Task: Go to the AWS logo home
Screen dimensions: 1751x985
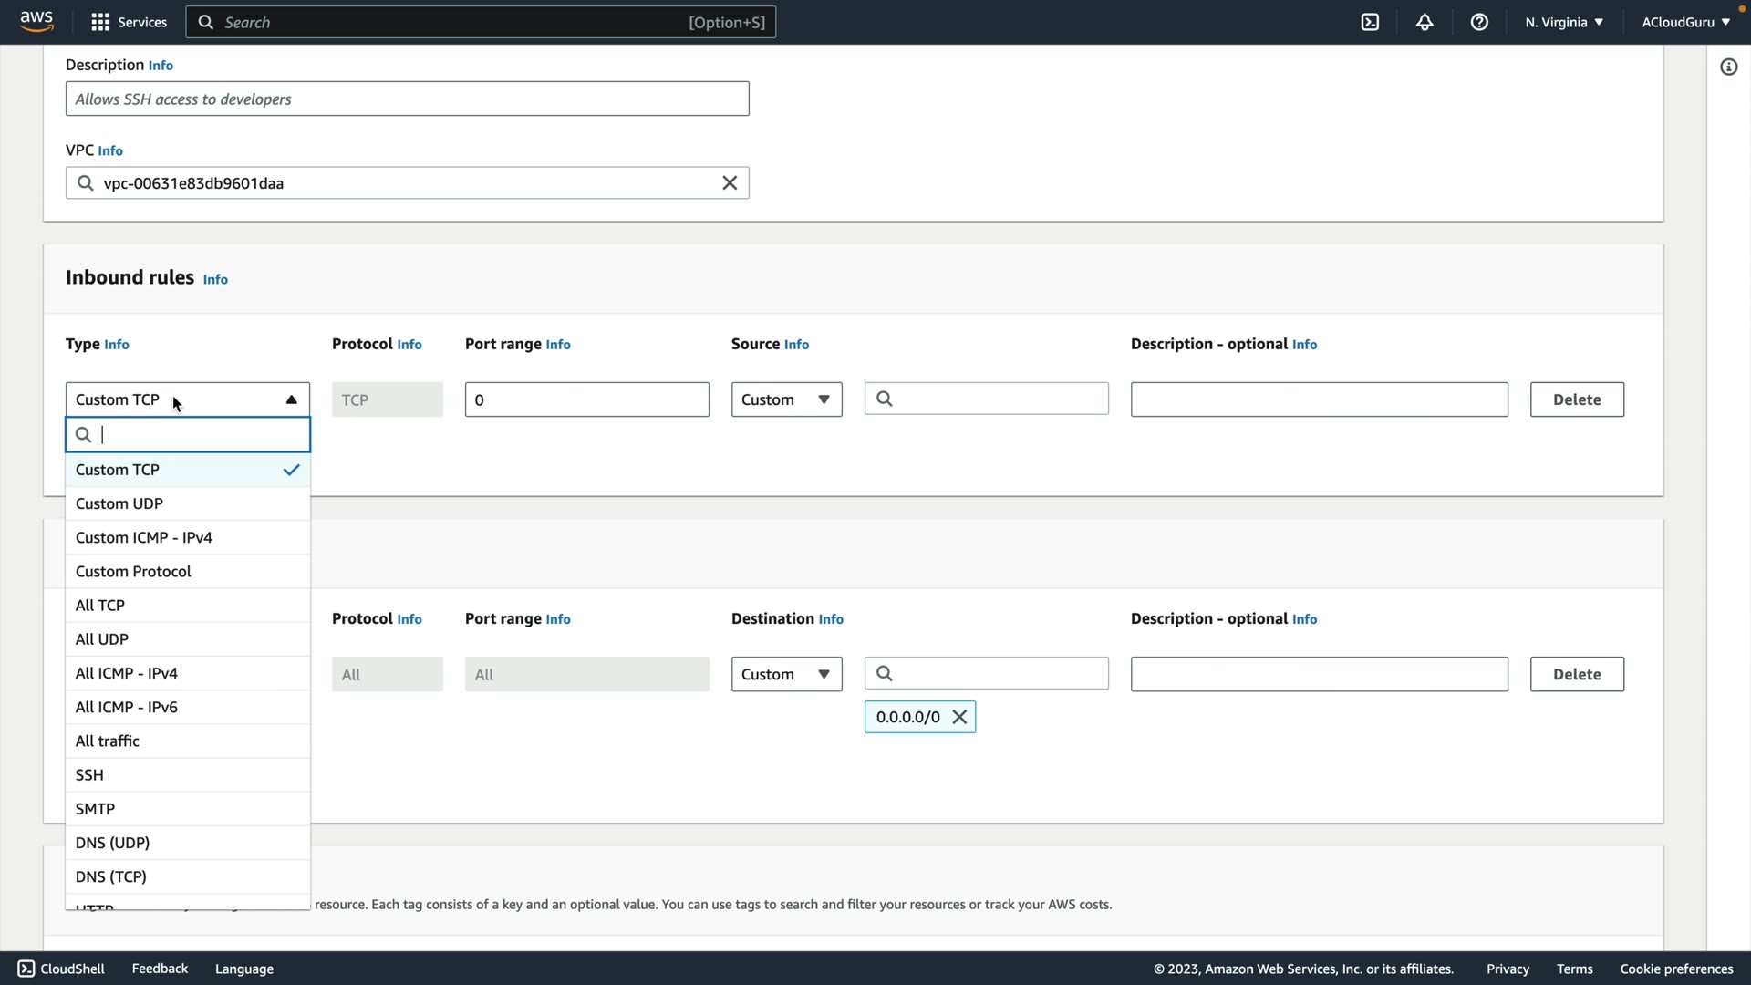Action: [36, 21]
